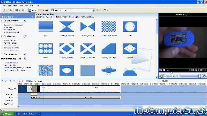Screen dimensions: 207x116
Task: Click the Rewind Timeline icon
Action: coord(19,81)
